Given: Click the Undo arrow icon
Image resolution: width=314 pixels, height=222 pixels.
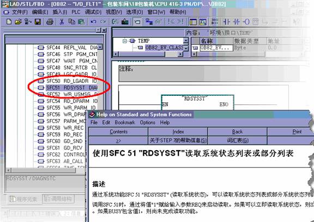Looking at the screenshot, I should pyautogui.click(x=93, y=22).
